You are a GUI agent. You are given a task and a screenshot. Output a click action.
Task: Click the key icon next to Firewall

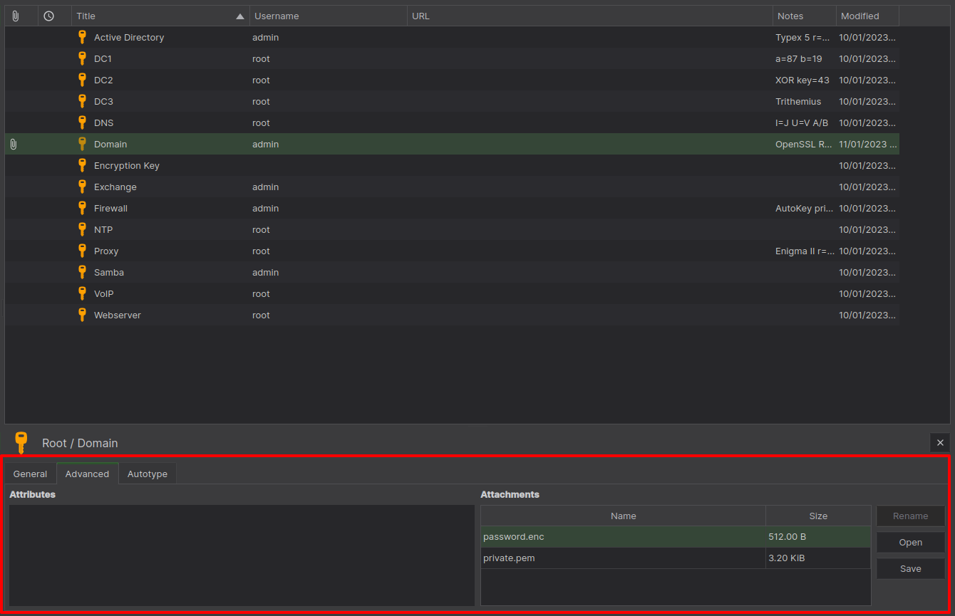tap(82, 208)
